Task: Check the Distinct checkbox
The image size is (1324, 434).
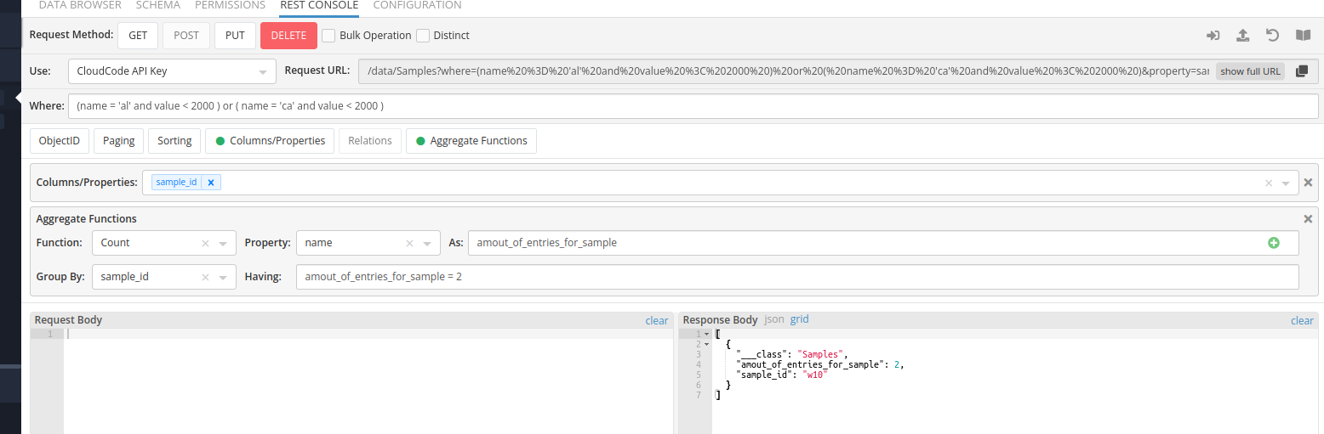Action: 423,36
